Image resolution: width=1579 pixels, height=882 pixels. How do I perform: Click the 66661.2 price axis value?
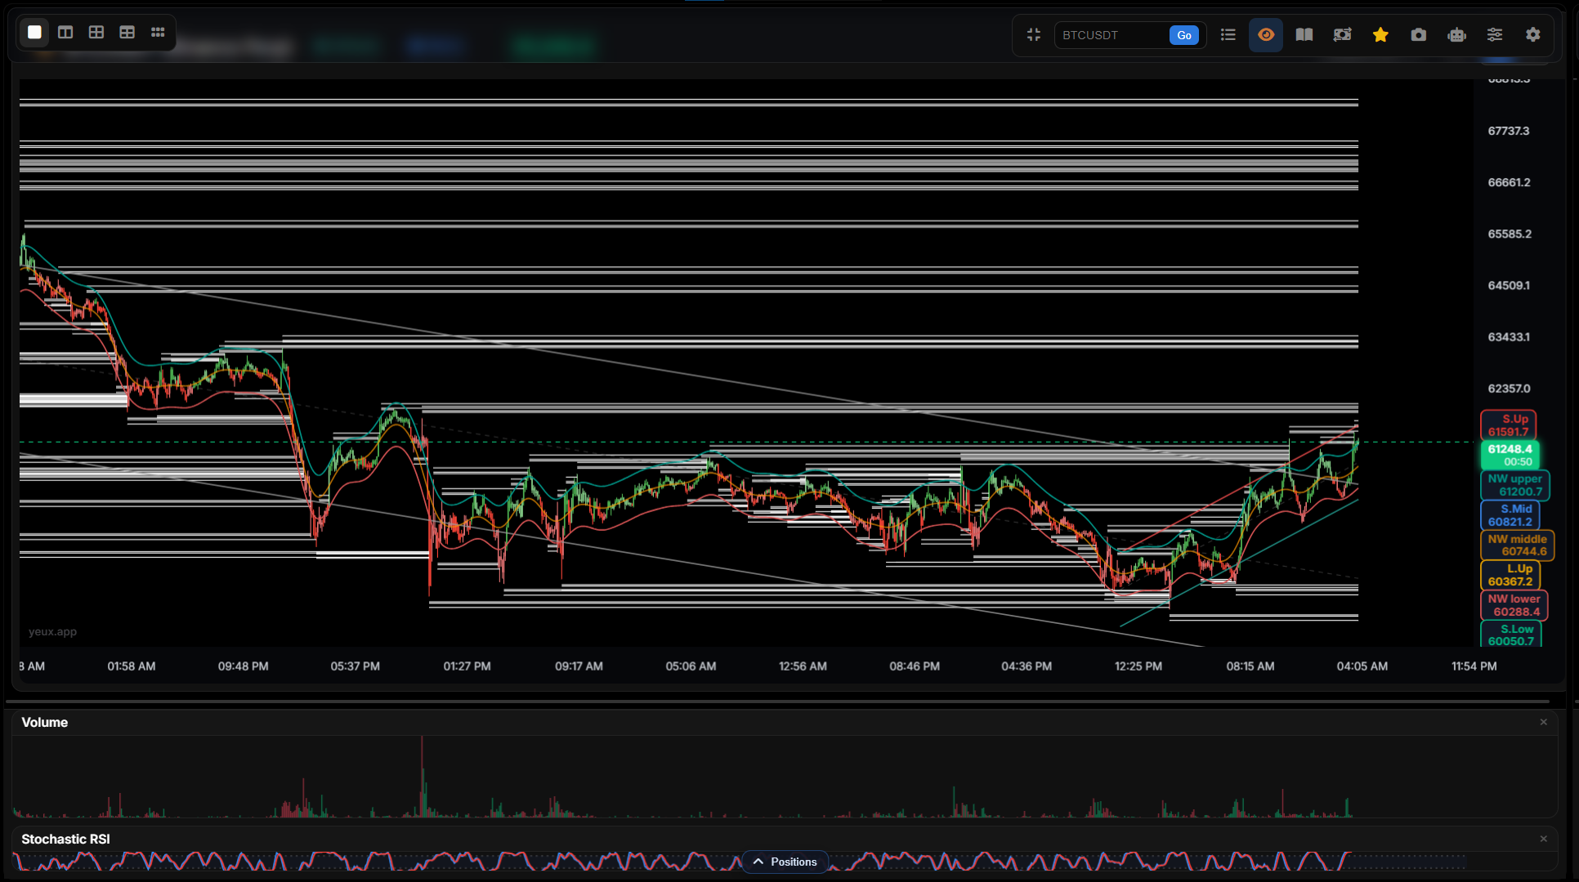coord(1509,182)
